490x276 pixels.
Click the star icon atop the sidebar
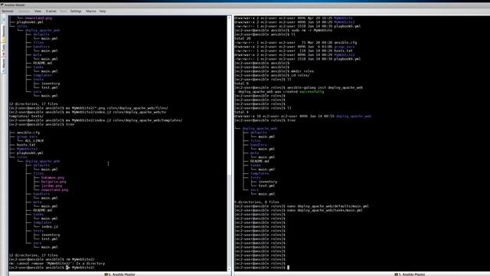point(3,19)
